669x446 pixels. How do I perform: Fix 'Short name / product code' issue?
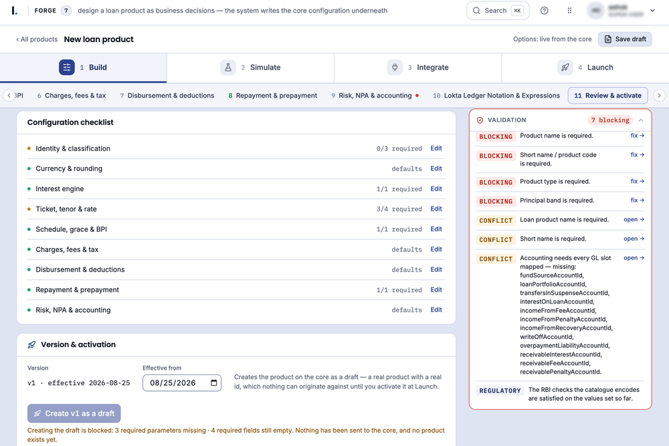click(638, 154)
